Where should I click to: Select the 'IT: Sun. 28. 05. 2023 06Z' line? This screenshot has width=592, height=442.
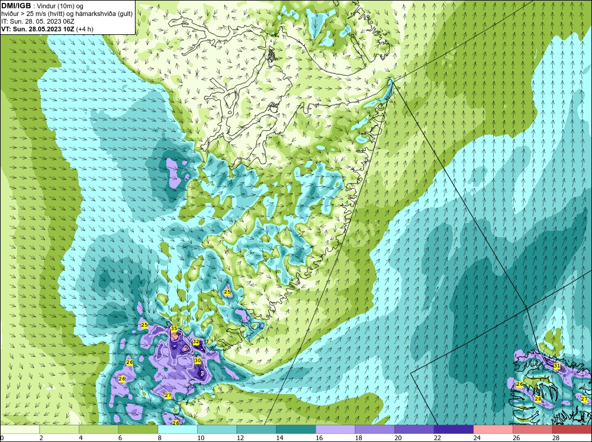37,21
